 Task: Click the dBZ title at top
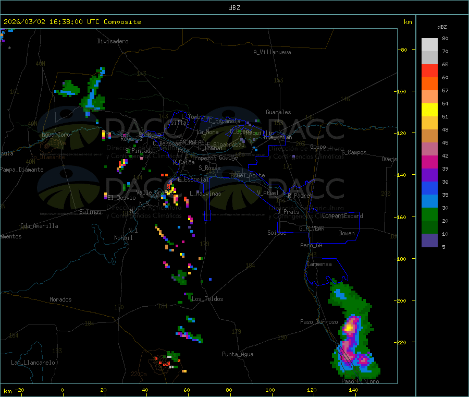tap(234, 8)
